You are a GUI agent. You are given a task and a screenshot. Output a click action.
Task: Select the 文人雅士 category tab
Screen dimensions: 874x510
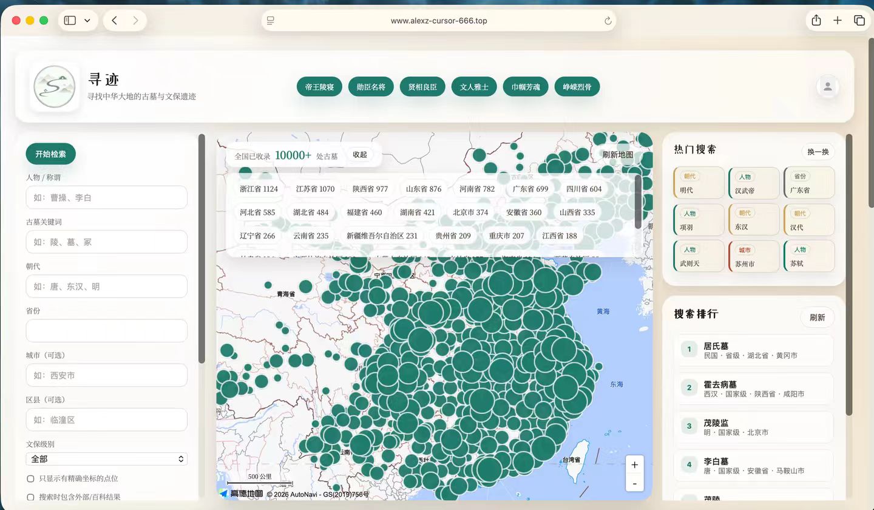(x=474, y=87)
